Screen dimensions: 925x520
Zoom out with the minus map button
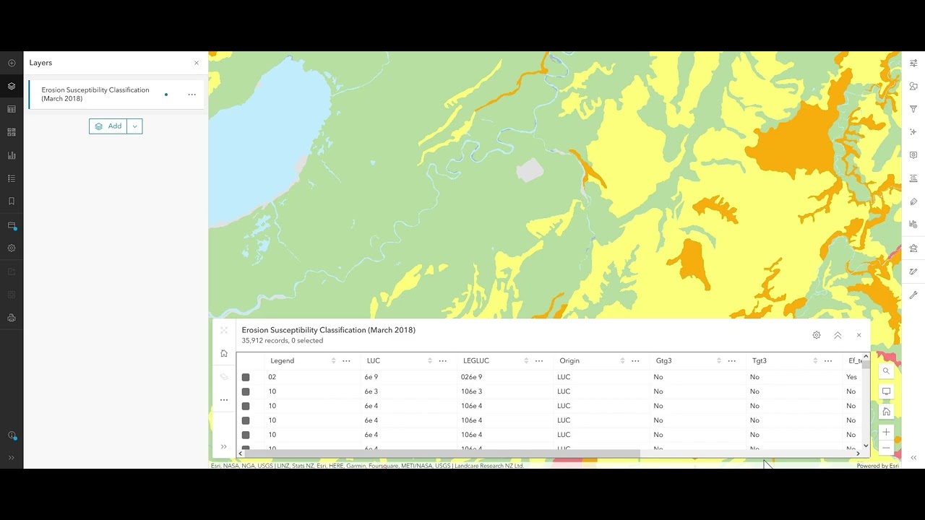pyautogui.click(x=886, y=448)
